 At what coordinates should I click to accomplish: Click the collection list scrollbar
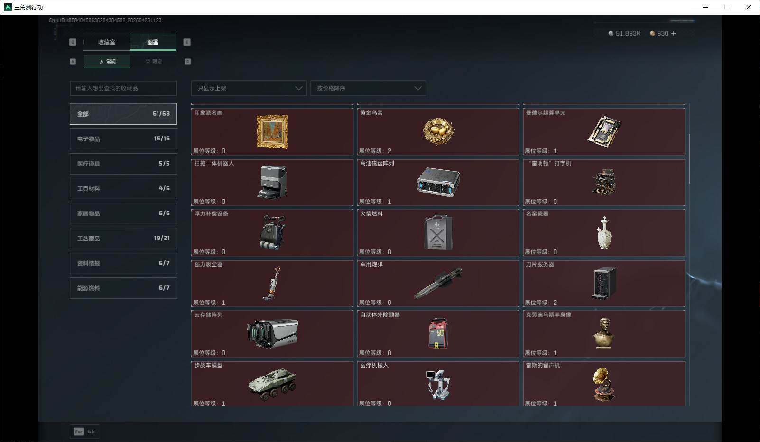(x=689, y=159)
